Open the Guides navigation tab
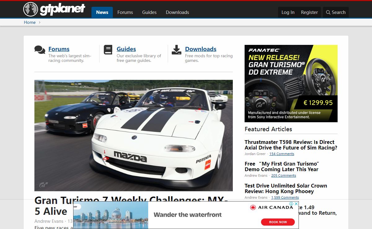Screen dimensions: 372x229 point(149,12)
